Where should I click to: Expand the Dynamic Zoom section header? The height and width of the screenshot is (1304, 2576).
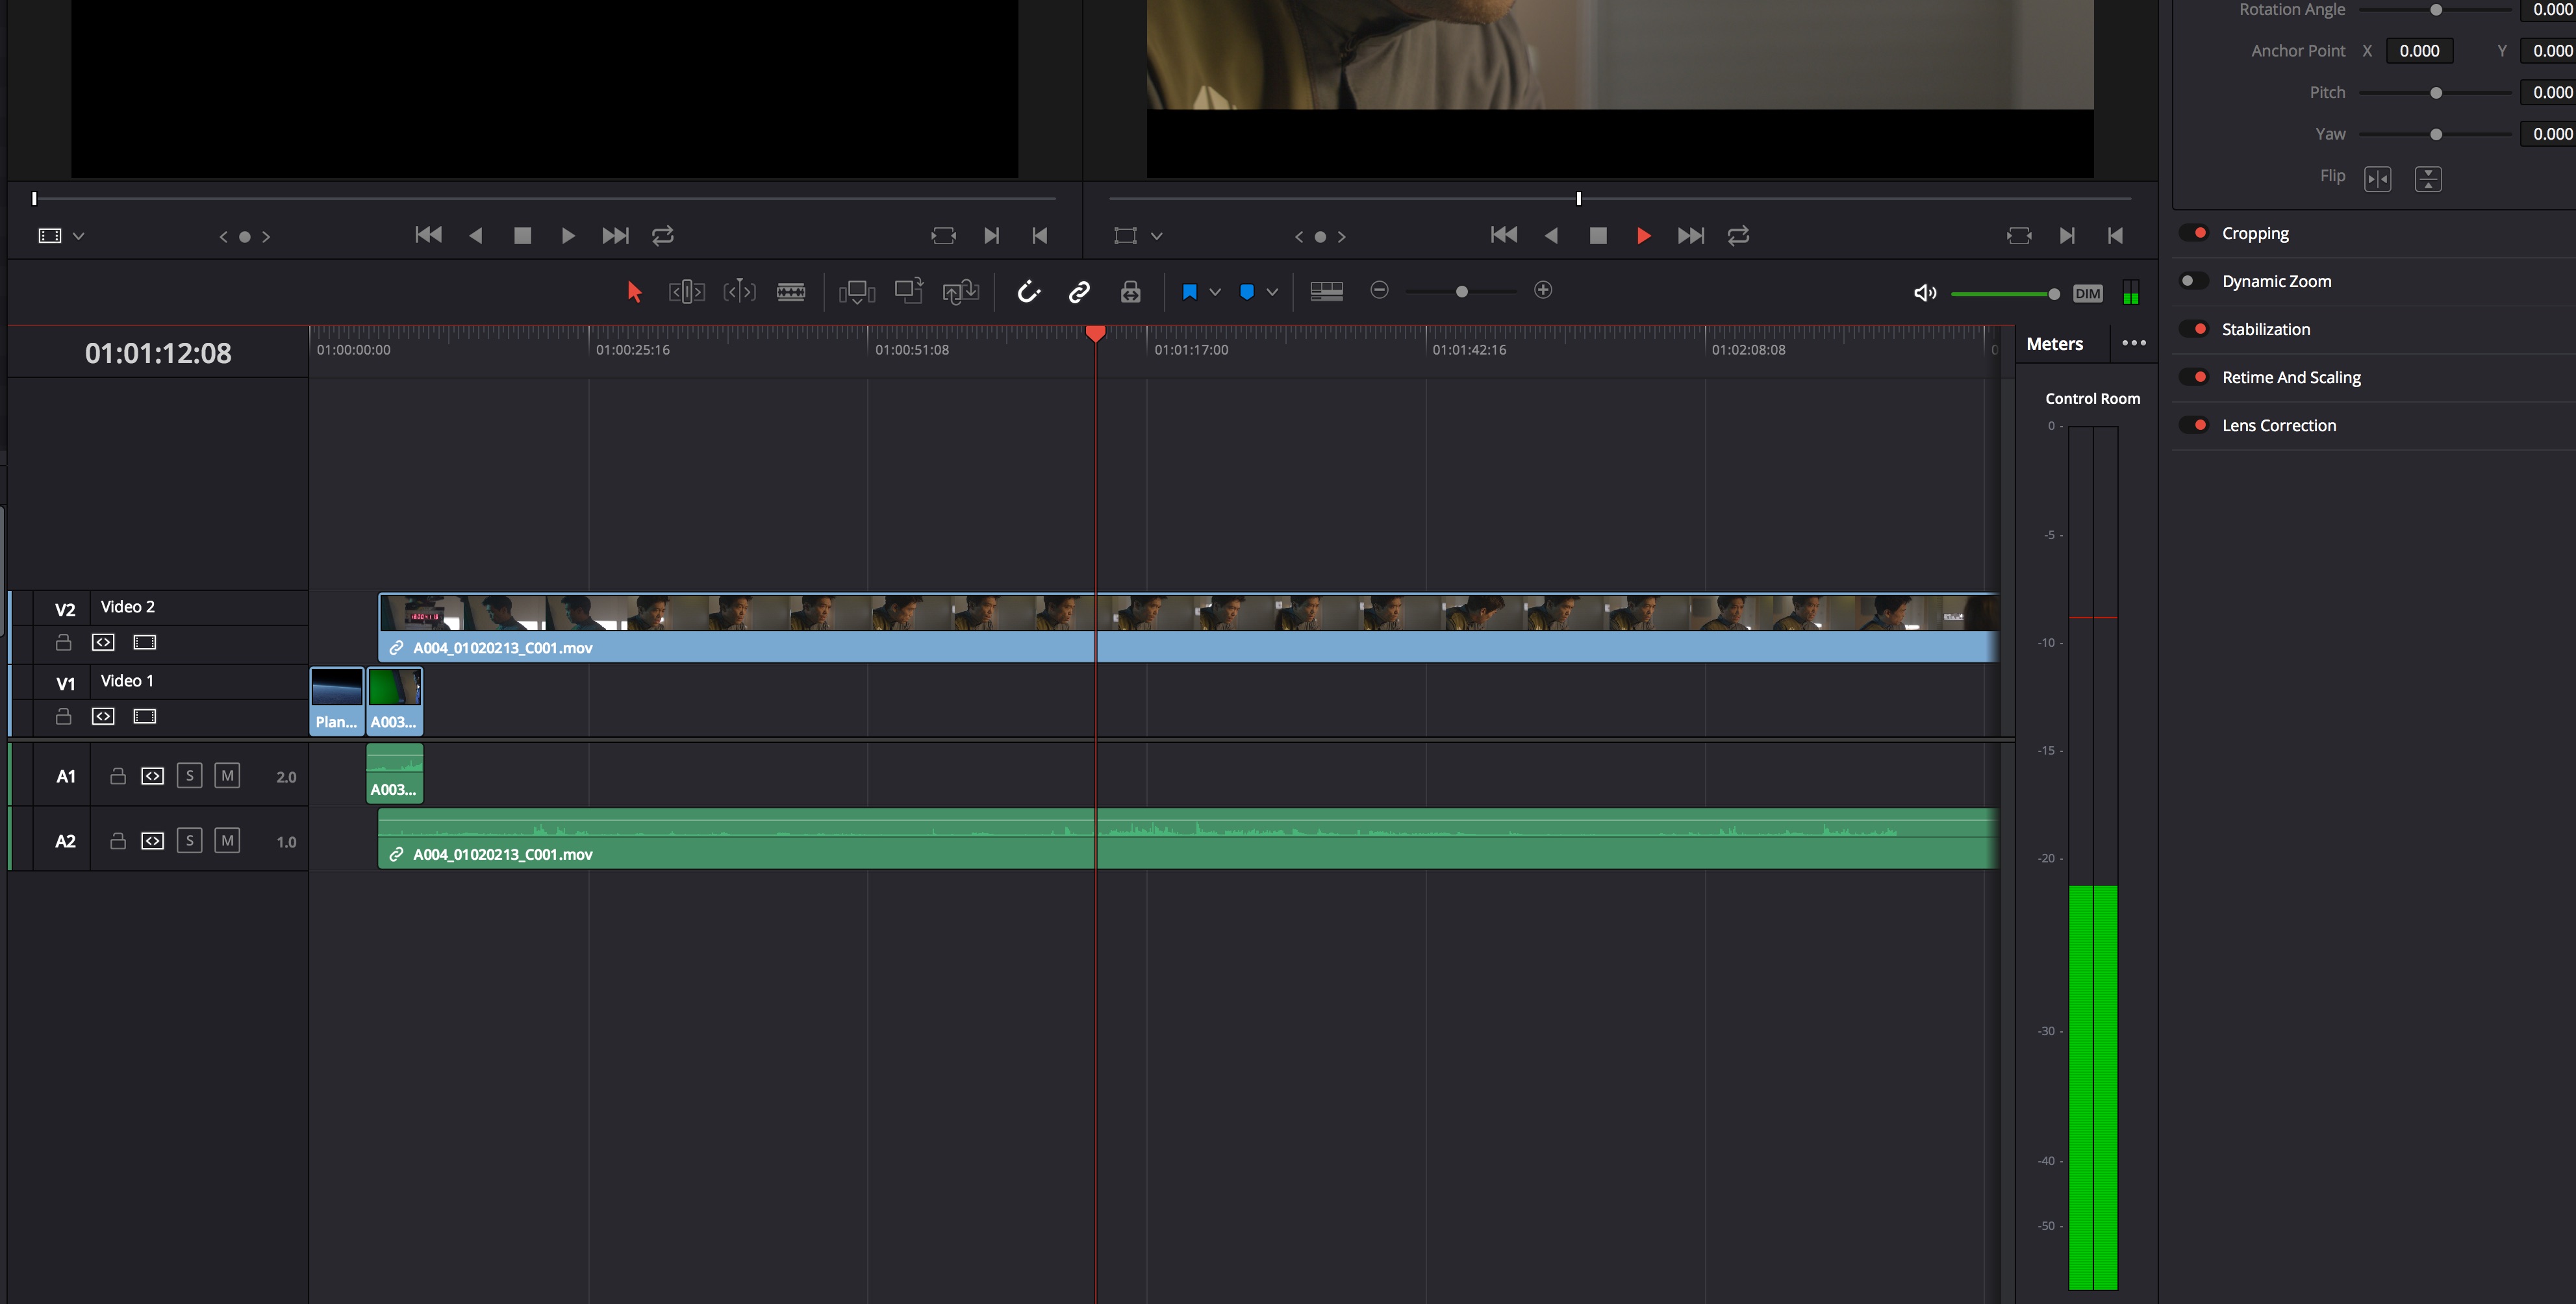pyautogui.click(x=2276, y=281)
